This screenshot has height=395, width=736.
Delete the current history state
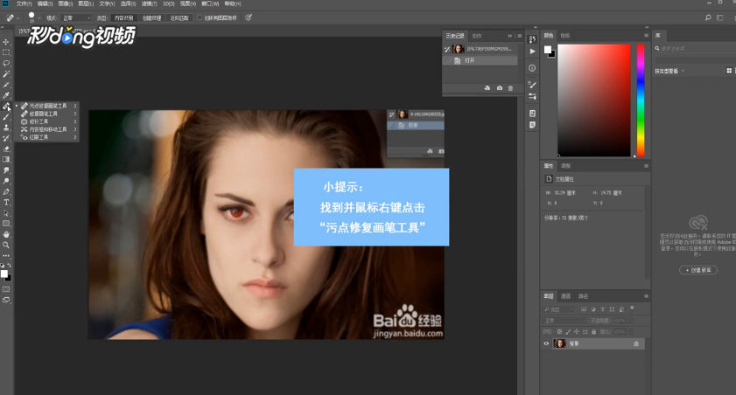(x=511, y=88)
